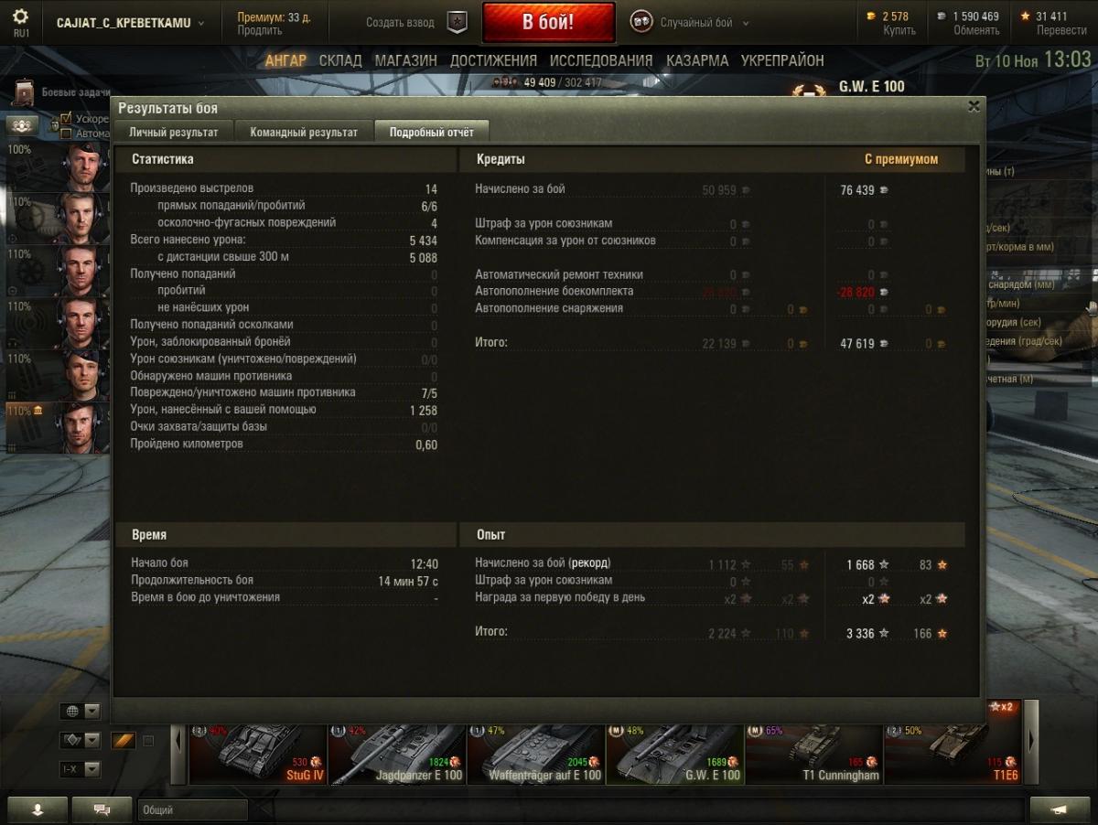This screenshot has width=1098, height=825.
Task: Toggle the small checkbox next to stripe filter
Action: (x=148, y=741)
